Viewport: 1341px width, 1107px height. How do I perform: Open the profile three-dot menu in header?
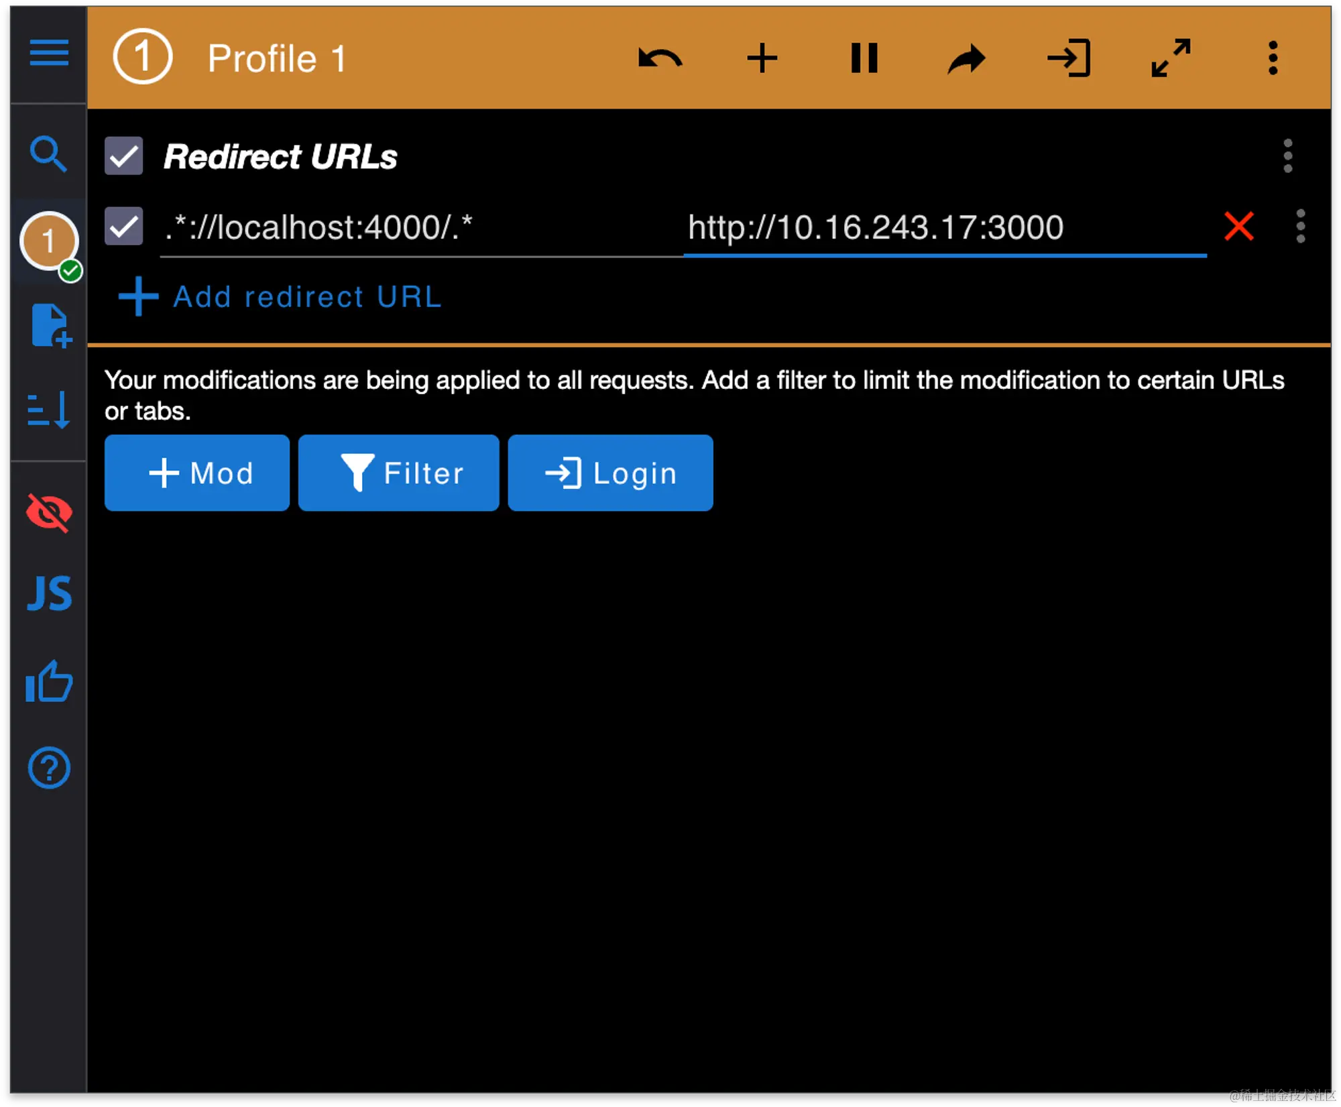[x=1273, y=58]
